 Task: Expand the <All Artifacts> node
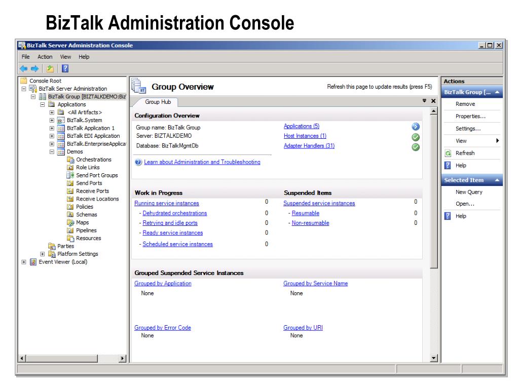click(52, 112)
